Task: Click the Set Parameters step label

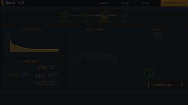Action: tap(85, 22)
